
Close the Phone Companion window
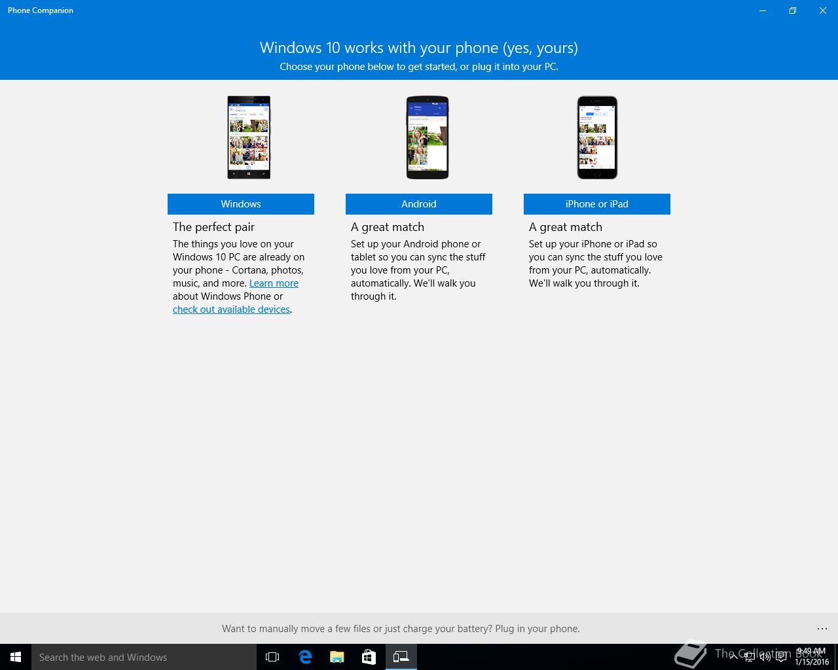[x=823, y=10]
